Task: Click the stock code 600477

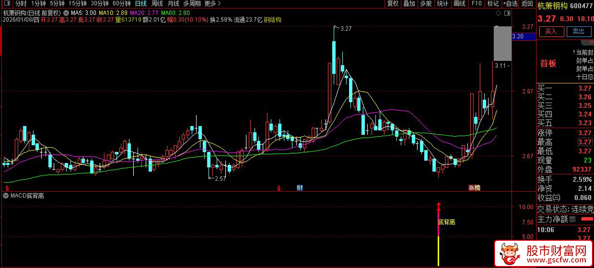Action: pos(582,6)
